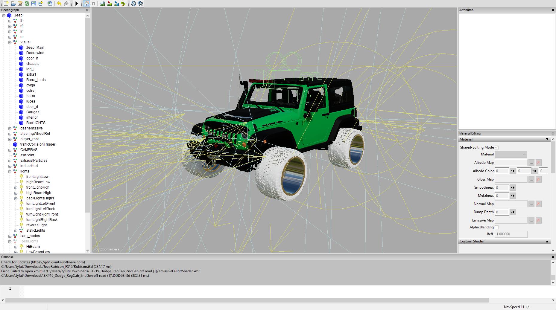This screenshot has height=310, width=556.
Task: Toggle the Shared-Editing Mode checkbox
Action: (x=496, y=147)
